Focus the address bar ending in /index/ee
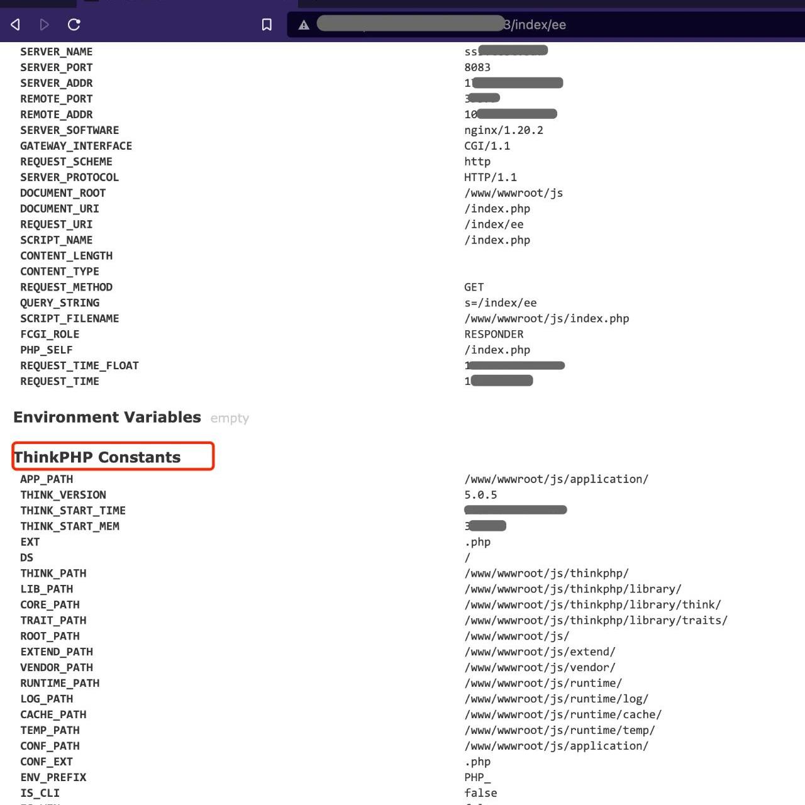Viewport: 805px width, 805px height. click(546, 25)
